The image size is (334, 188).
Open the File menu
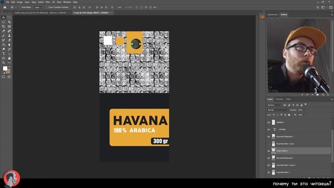[7, 2]
